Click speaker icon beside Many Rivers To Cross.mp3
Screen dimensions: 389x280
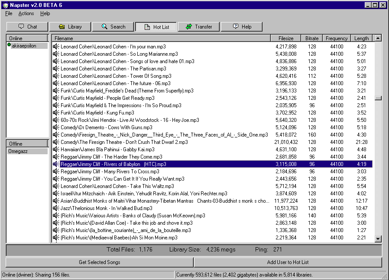(56, 172)
